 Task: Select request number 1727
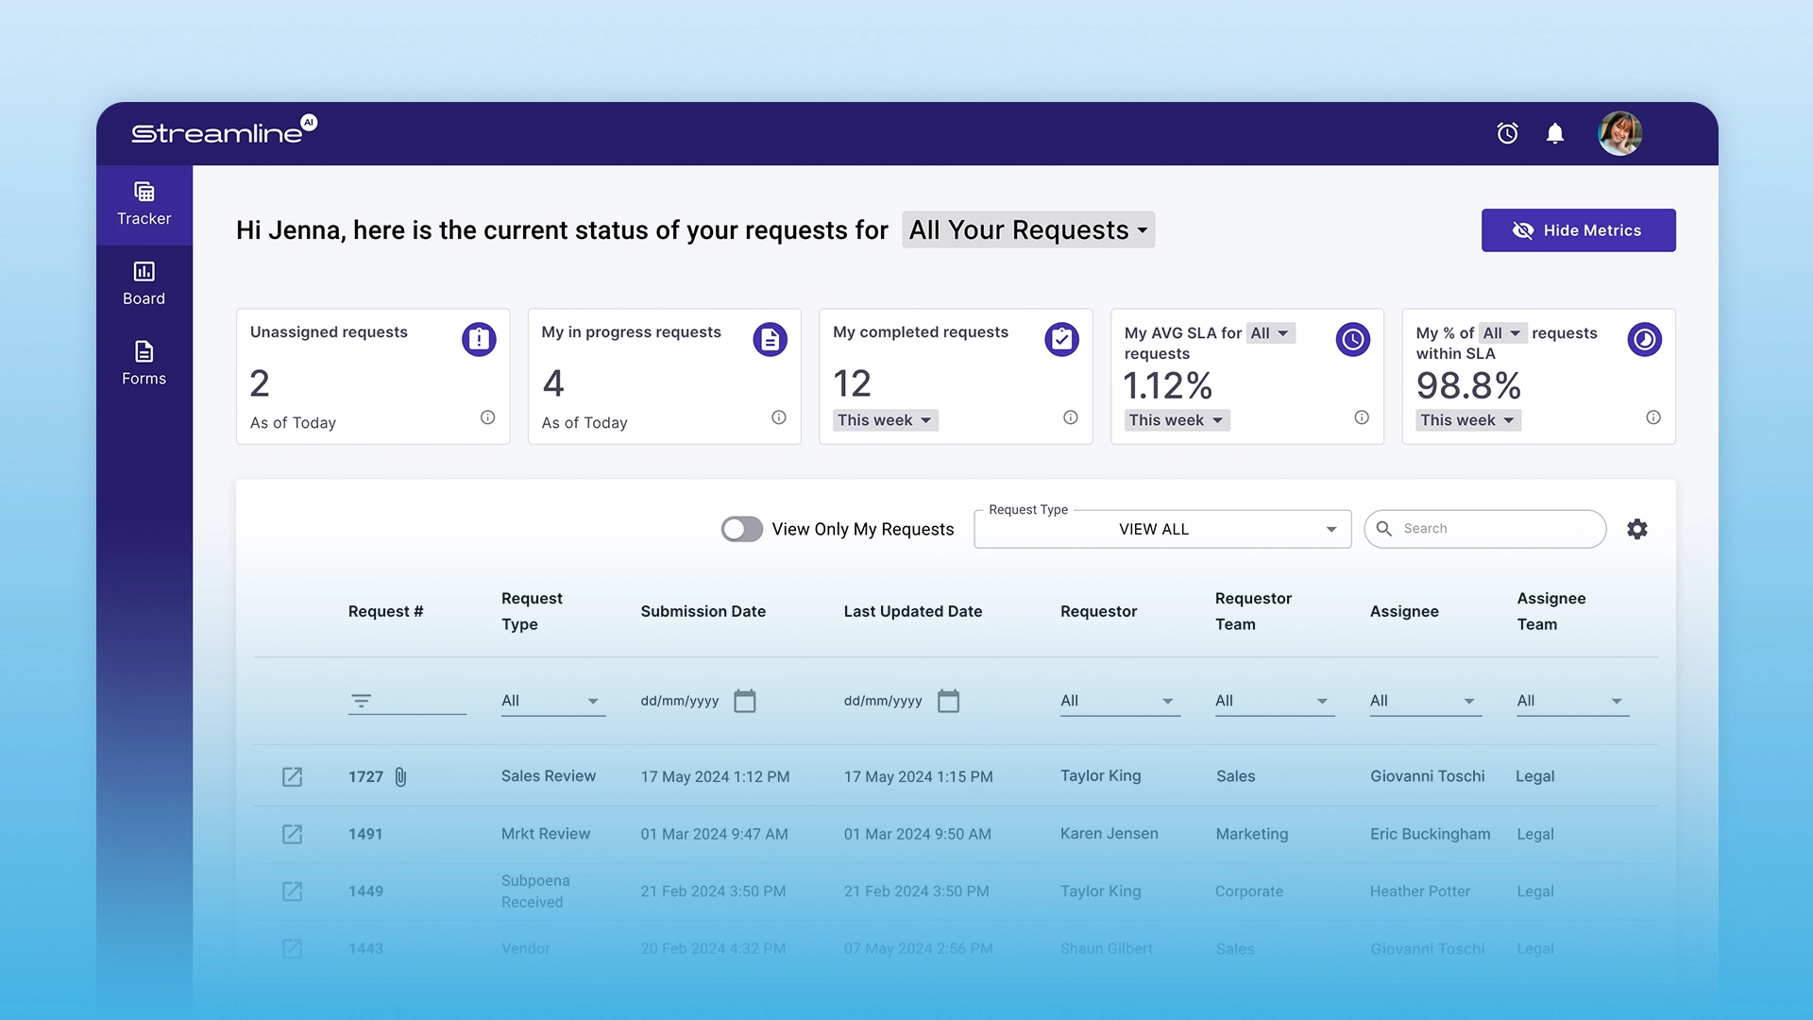coord(365,776)
